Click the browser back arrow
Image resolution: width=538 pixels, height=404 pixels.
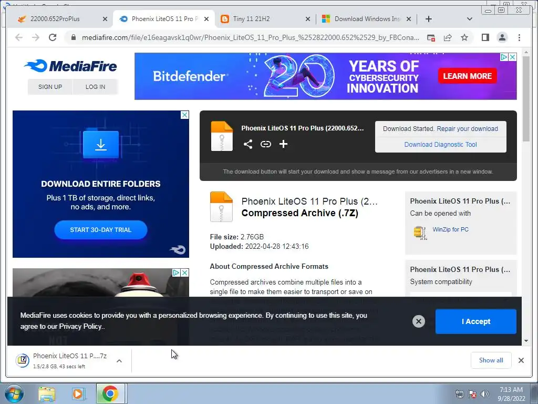19,37
